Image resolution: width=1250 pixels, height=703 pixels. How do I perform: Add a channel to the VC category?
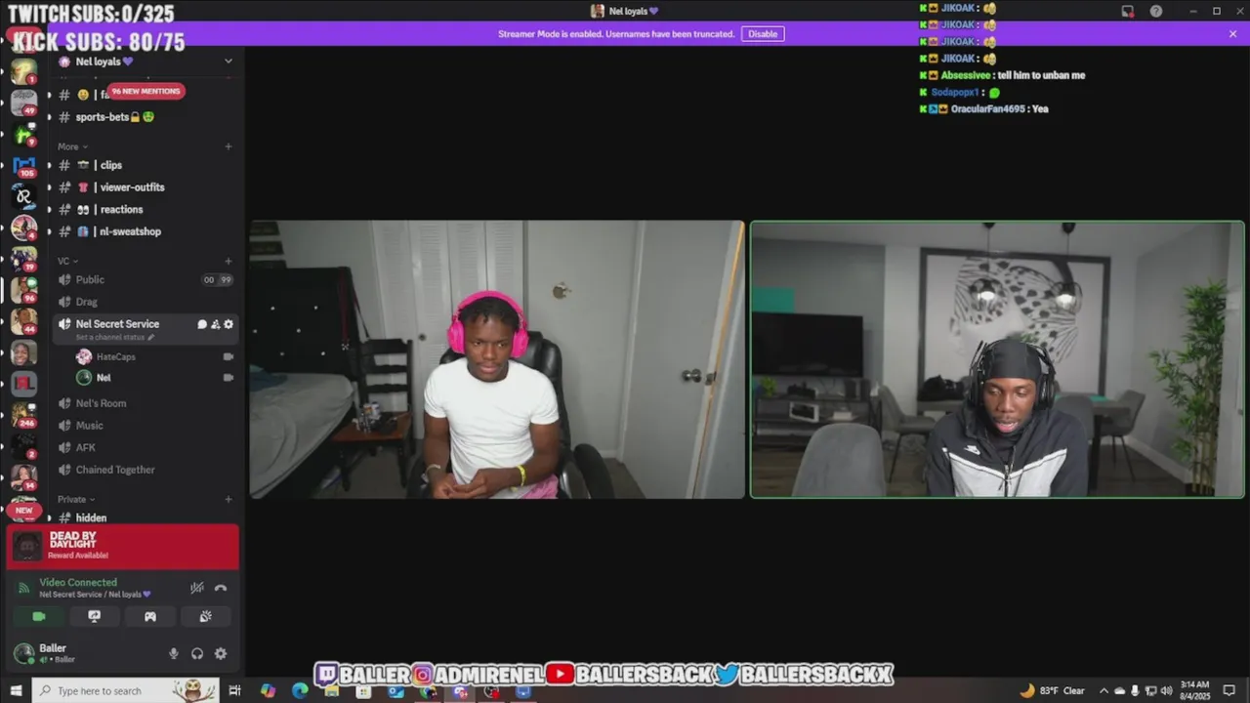point(229,261)
